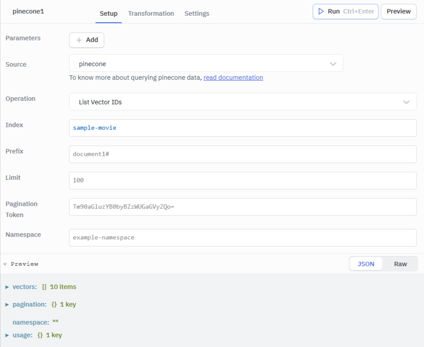424x347 pixels.
Task: Click the Run play icon
Action: (x=321, y=11)
